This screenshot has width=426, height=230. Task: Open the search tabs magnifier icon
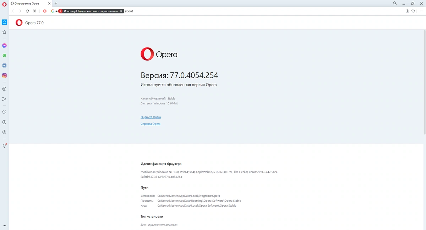(395, 3)
